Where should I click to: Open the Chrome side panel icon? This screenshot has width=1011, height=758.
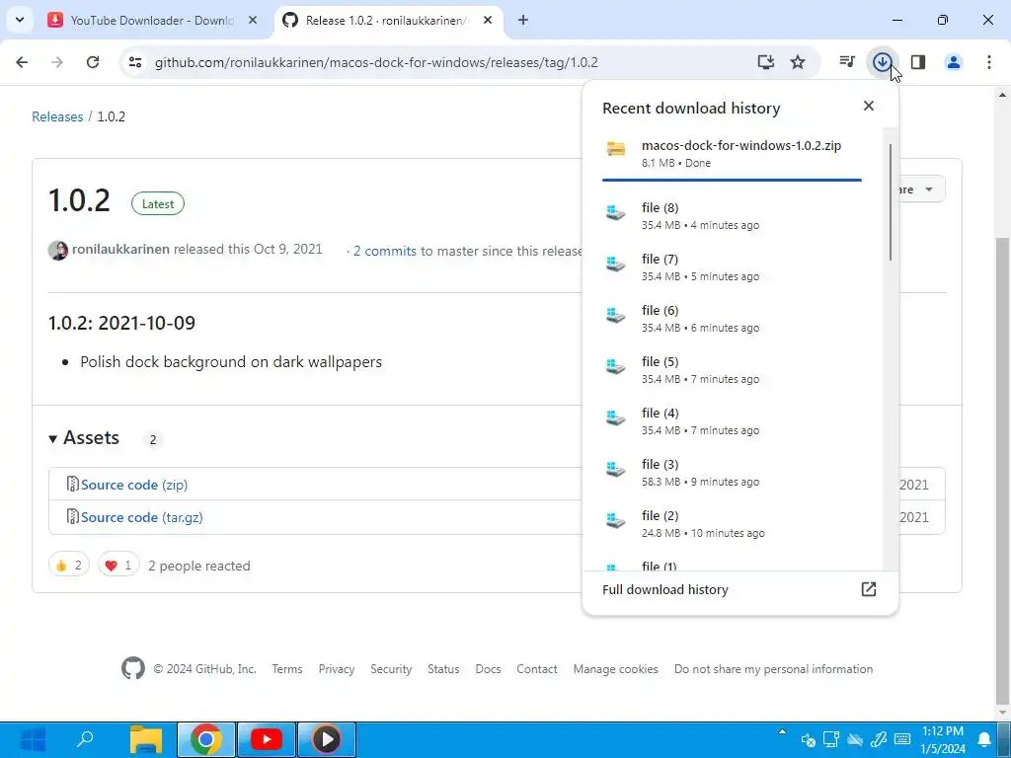point(918,62)
